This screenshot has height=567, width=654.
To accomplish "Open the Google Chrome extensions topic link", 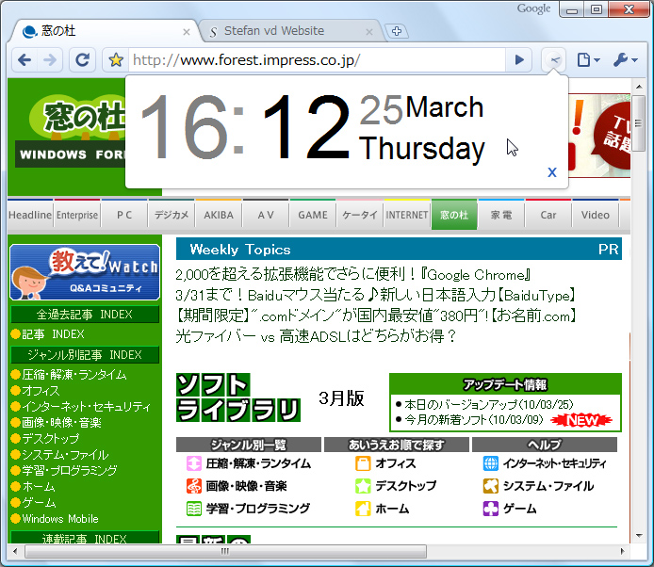I will click(x=352, y=275).
